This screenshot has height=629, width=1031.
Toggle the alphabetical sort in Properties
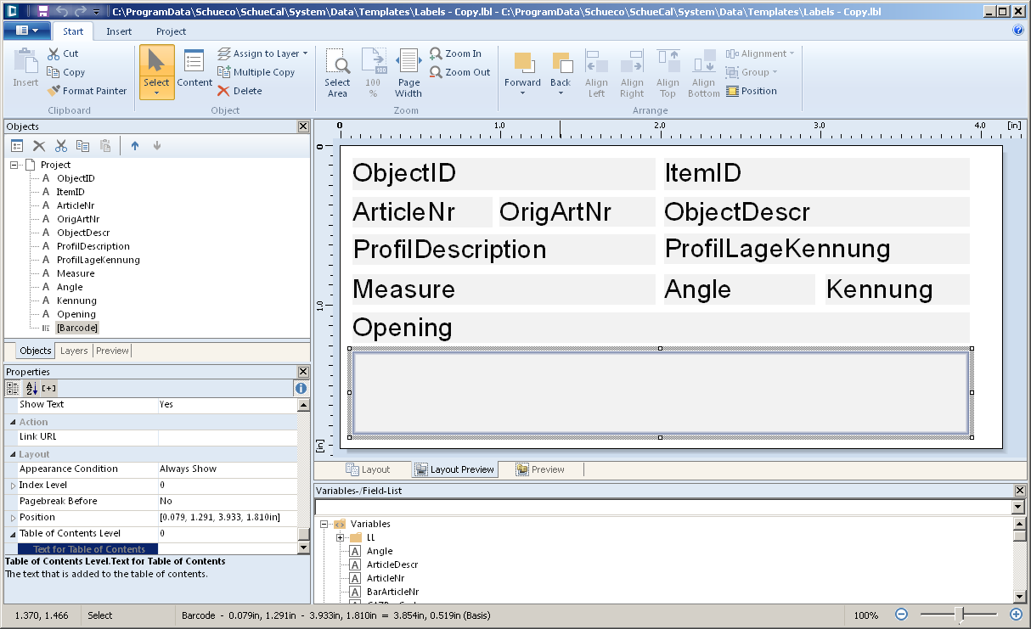31,388
